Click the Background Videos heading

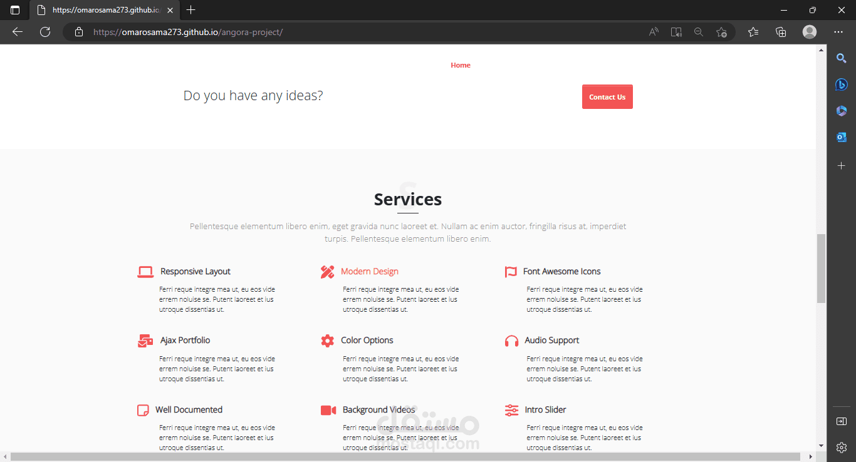378,410
